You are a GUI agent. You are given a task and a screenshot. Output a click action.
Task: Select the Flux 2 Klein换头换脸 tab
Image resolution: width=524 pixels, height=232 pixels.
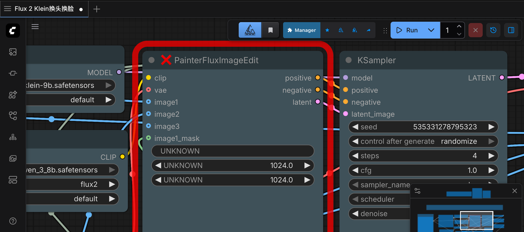coord(44,9)
